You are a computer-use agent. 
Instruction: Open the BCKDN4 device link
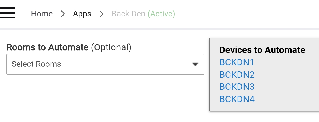(x=237, y=99)
